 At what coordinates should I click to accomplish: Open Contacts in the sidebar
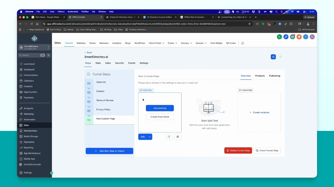click(x=28, y=86)
